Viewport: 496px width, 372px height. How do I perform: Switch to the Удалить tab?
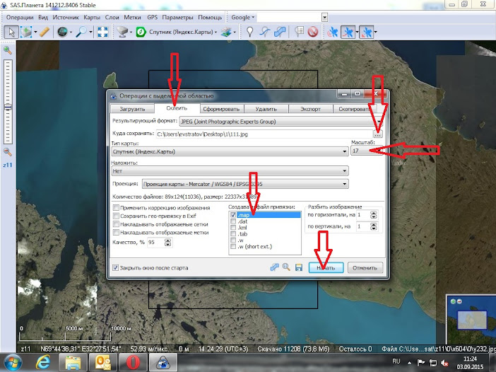pos(266,109)
